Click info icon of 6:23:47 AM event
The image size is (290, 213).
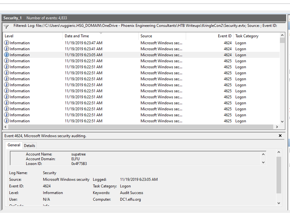[x=7, y=43]
